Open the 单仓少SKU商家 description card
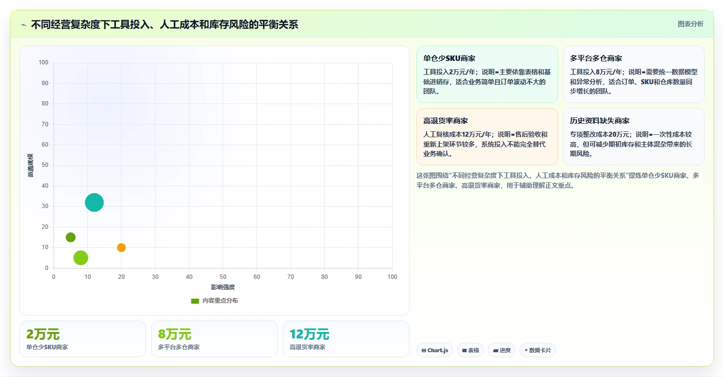 pos(487,74)
